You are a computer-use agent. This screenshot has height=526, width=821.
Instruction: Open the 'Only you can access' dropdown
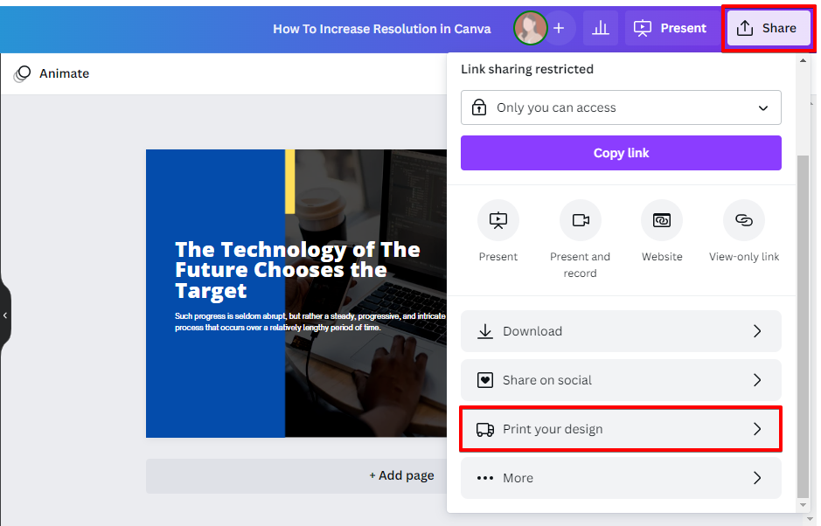pyautogui.click(x=621, y=107)
